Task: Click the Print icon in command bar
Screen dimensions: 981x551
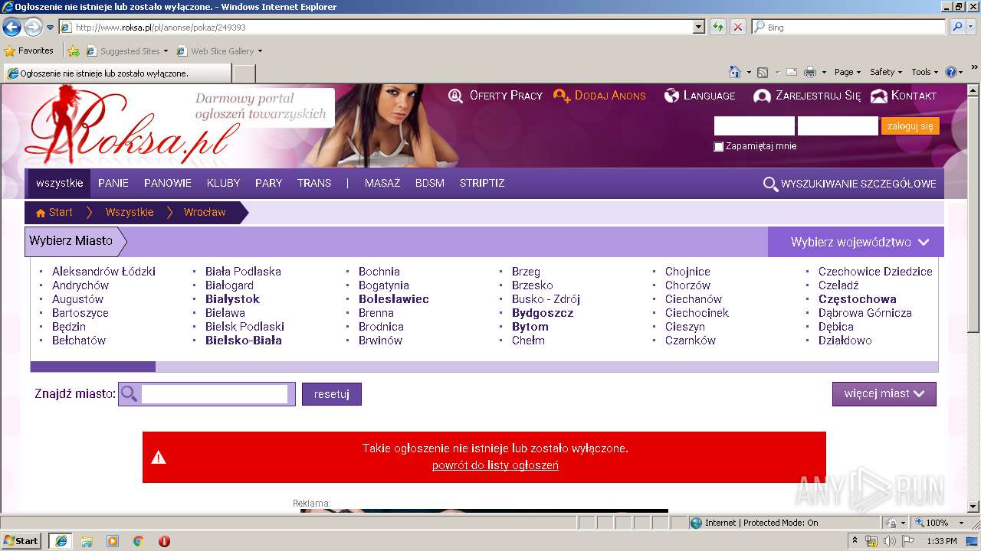Action: (x=810, y=72)
